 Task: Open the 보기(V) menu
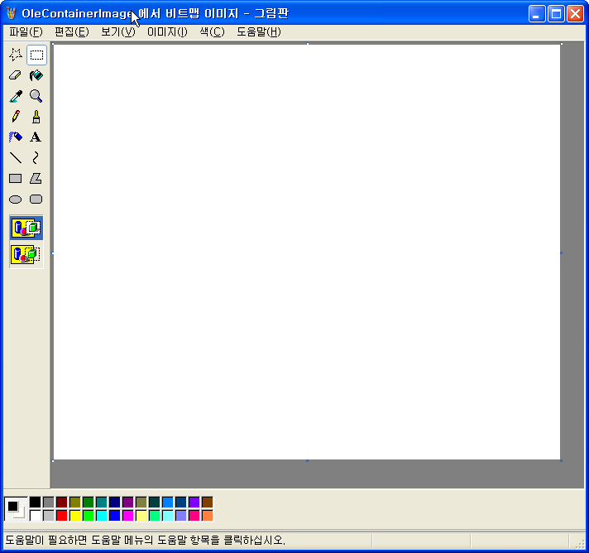(118, 32)
